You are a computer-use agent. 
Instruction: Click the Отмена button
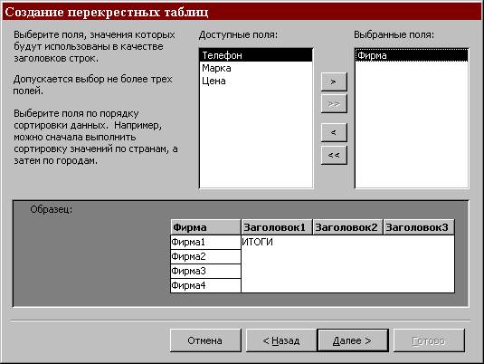click(205, 340)
